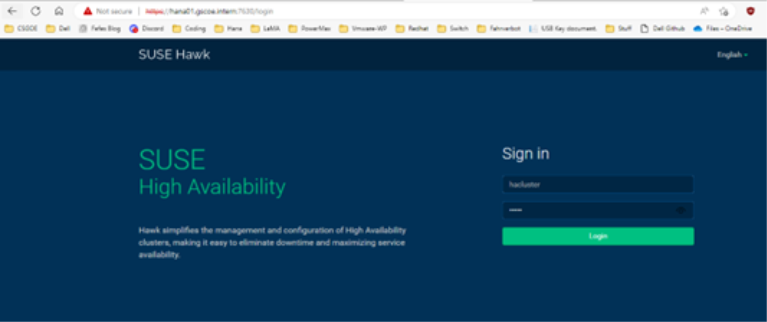Screen dimensions: 767x322
Task: Open the Switch bookmark folder
Action: click(453, 28)
